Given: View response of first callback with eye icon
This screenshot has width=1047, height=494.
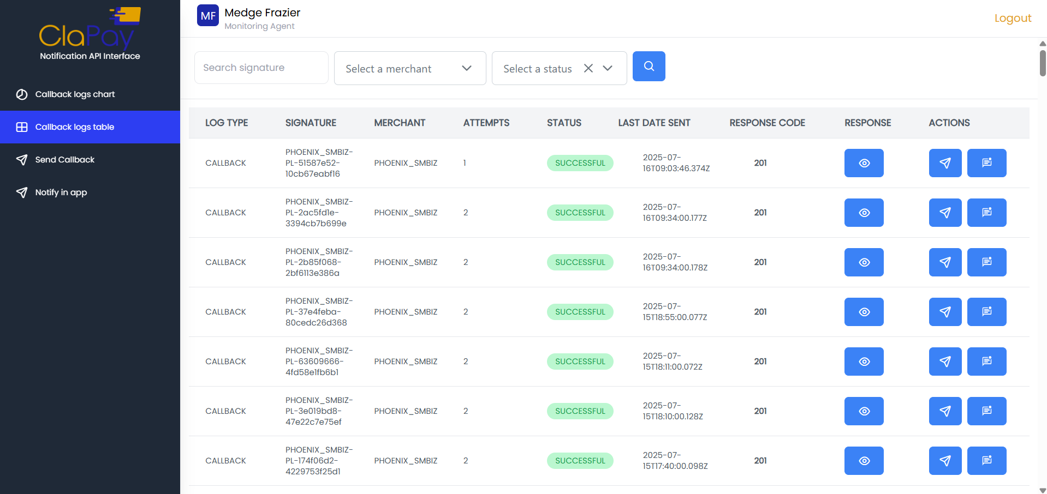Looking at the screenshot, I should 864,162.
